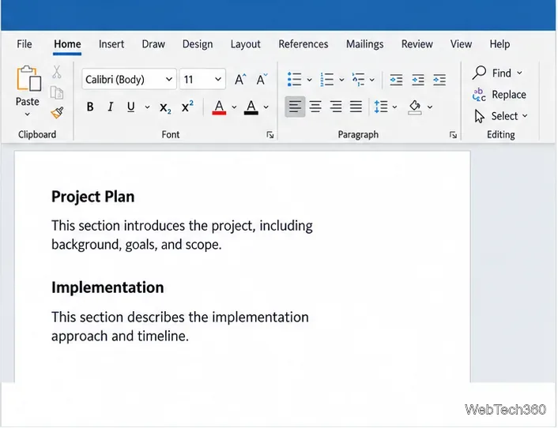
Task: Open the Font dialog launcher
Action: coord(270,135)
